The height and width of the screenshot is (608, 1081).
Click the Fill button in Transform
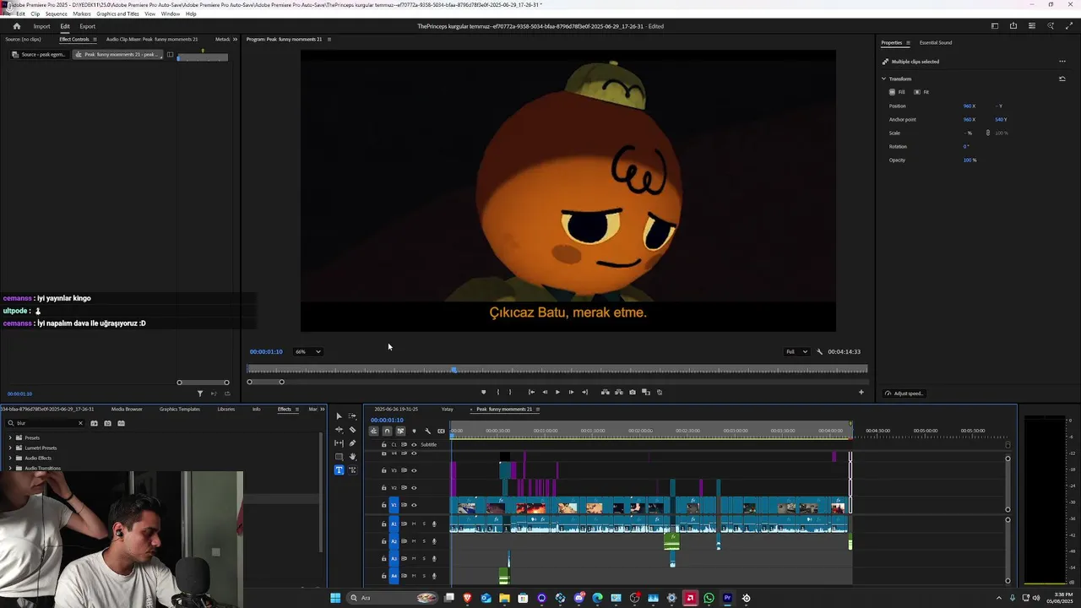point(897,92)
